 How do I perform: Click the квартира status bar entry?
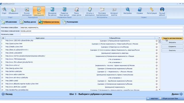[153, 98]
